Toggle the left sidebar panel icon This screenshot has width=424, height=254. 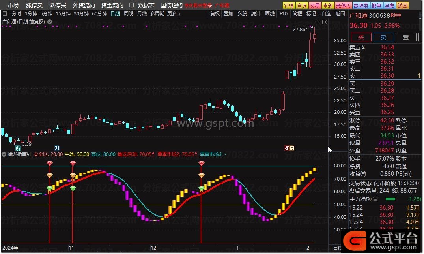click(5, 13)
